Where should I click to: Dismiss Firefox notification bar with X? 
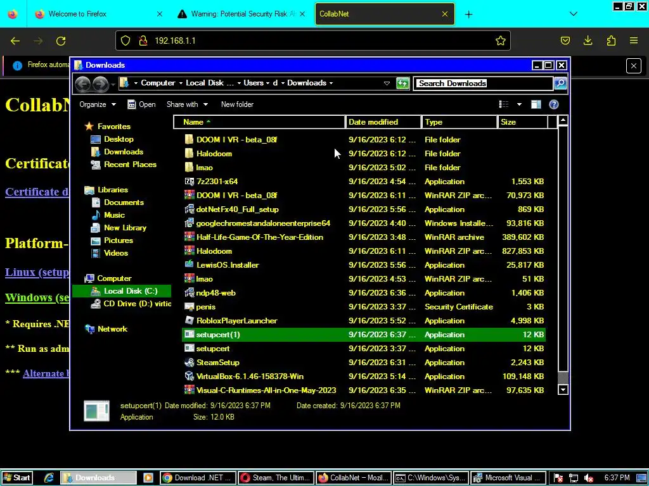pyautogui.click(x=634, y=66)
